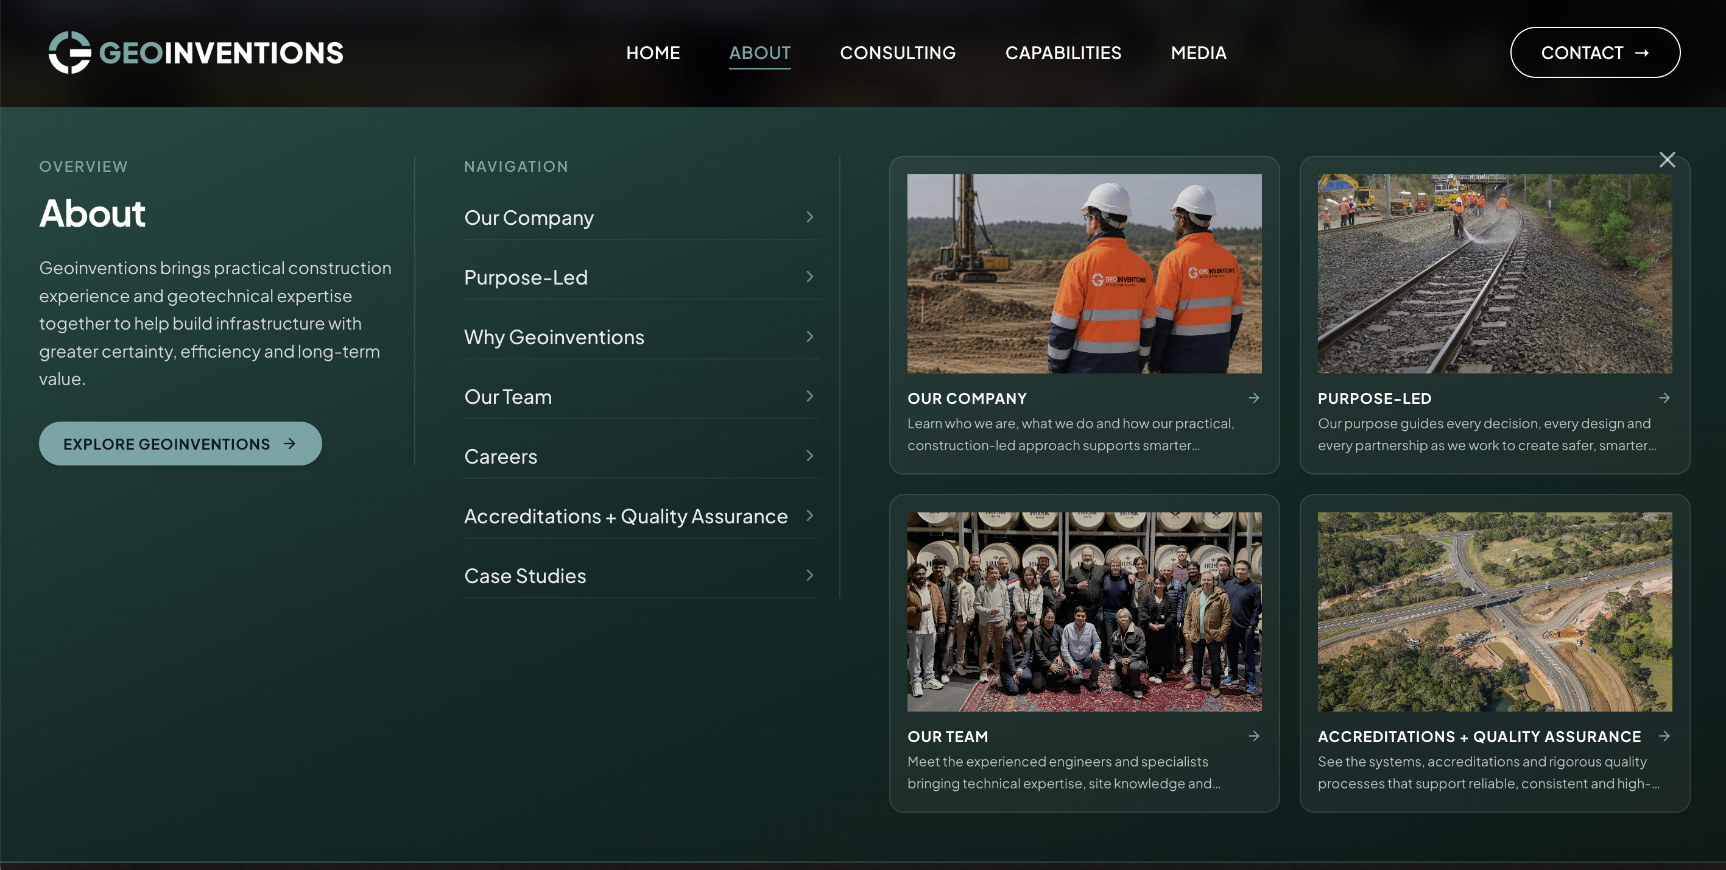Viewport: 1726px width, 870px height.
Task: Click the Our Company photo of workers in hard hats
Action: tap(1084, 274)
